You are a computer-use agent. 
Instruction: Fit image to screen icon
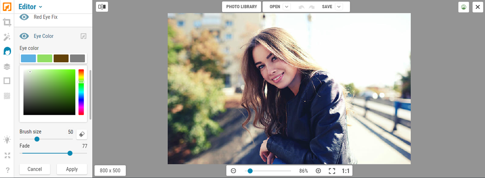(x=332, y=171)
